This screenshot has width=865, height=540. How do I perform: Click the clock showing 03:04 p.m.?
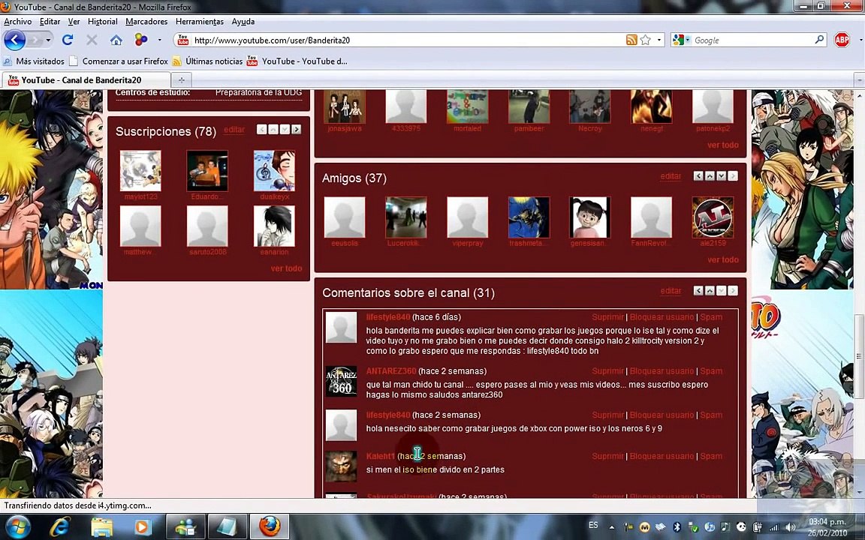click(827, 521)
